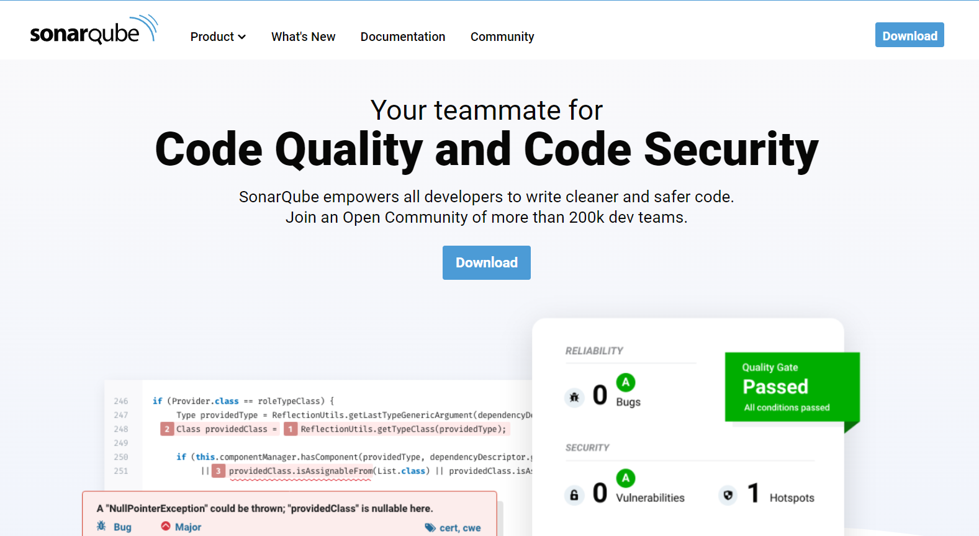This screenshot has height=536, width=979.
Task: Click the red marker 2 on line 248
Action: click(167, 429)
